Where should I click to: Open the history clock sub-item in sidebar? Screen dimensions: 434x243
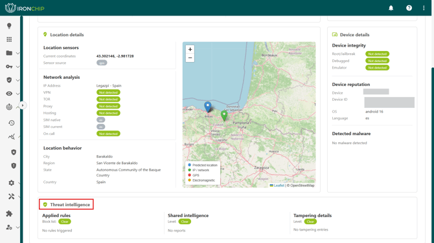click(x=12, y=123)
